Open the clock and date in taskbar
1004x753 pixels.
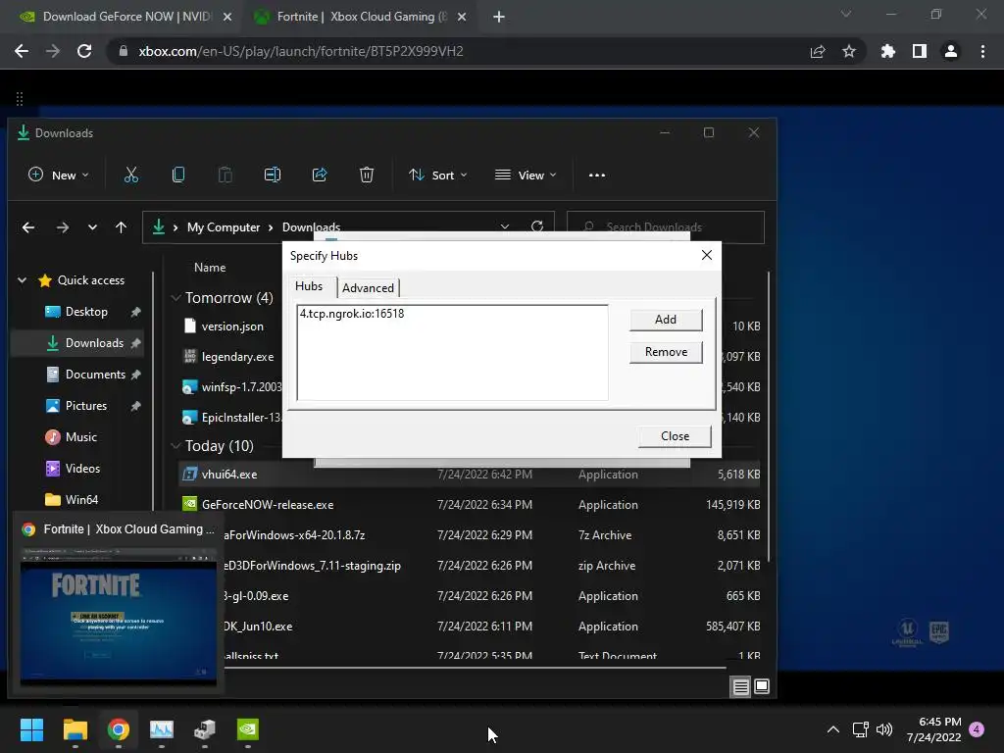point(934,729)
